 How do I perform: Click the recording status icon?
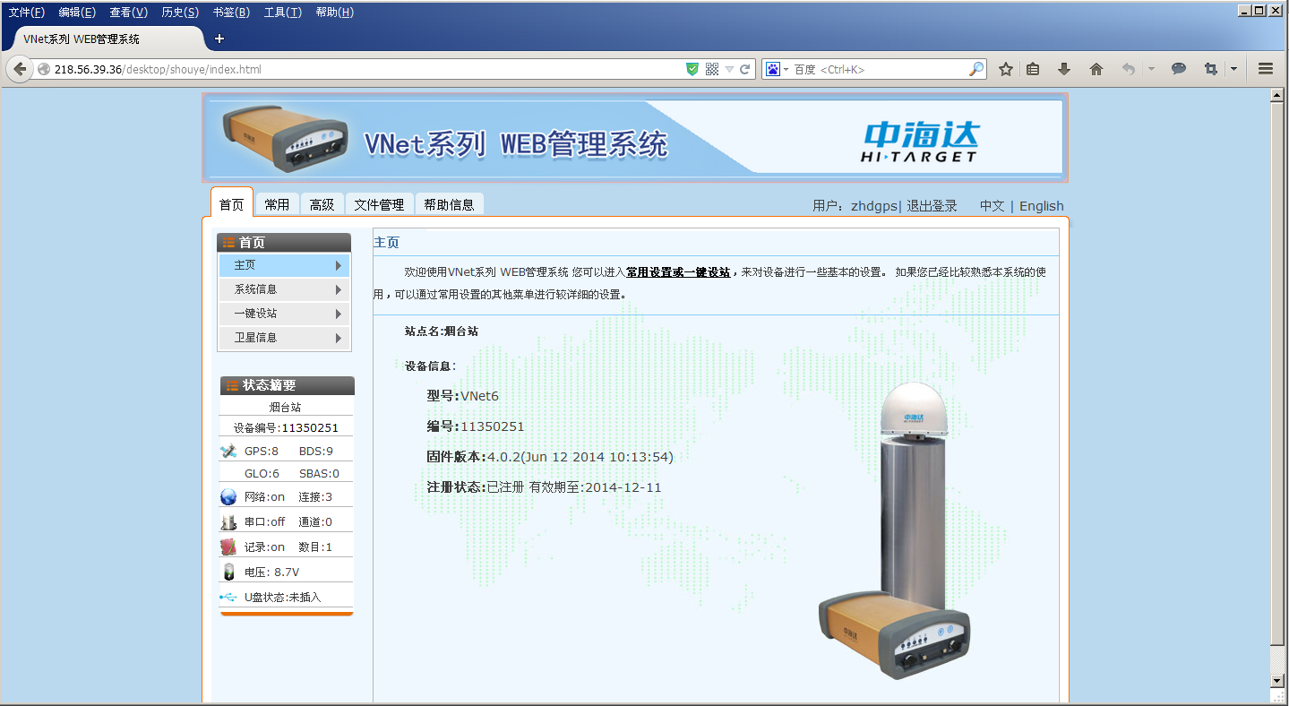[228, 547]
